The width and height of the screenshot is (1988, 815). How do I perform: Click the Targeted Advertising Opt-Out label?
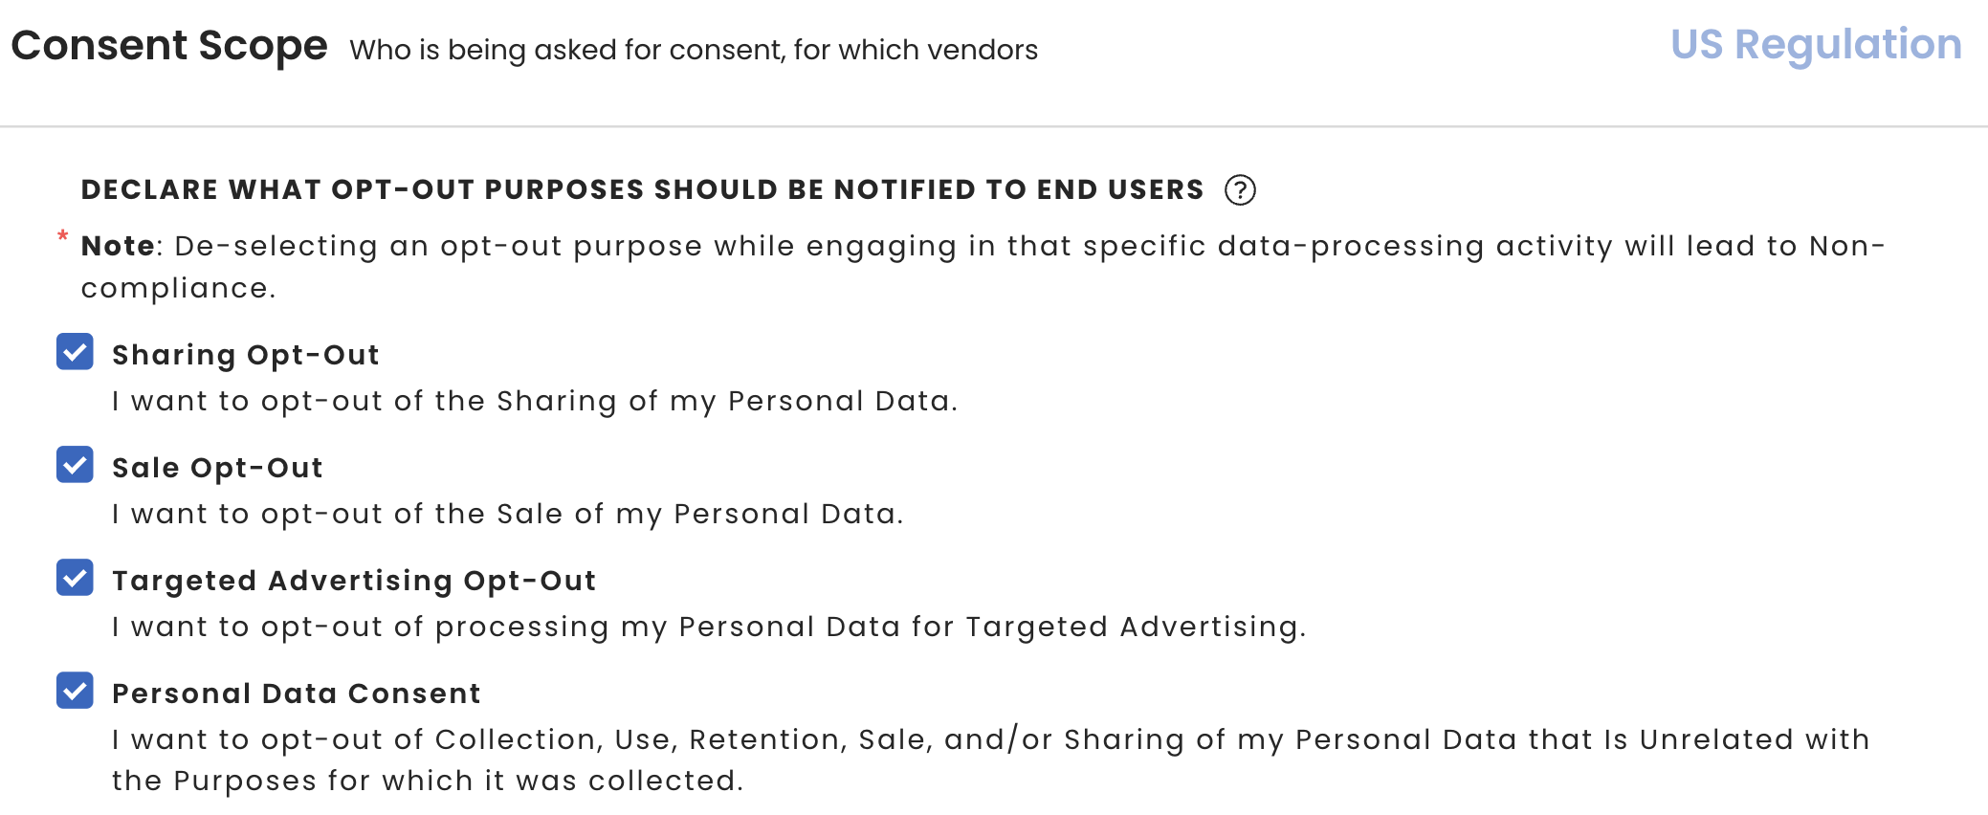point(354,581)
